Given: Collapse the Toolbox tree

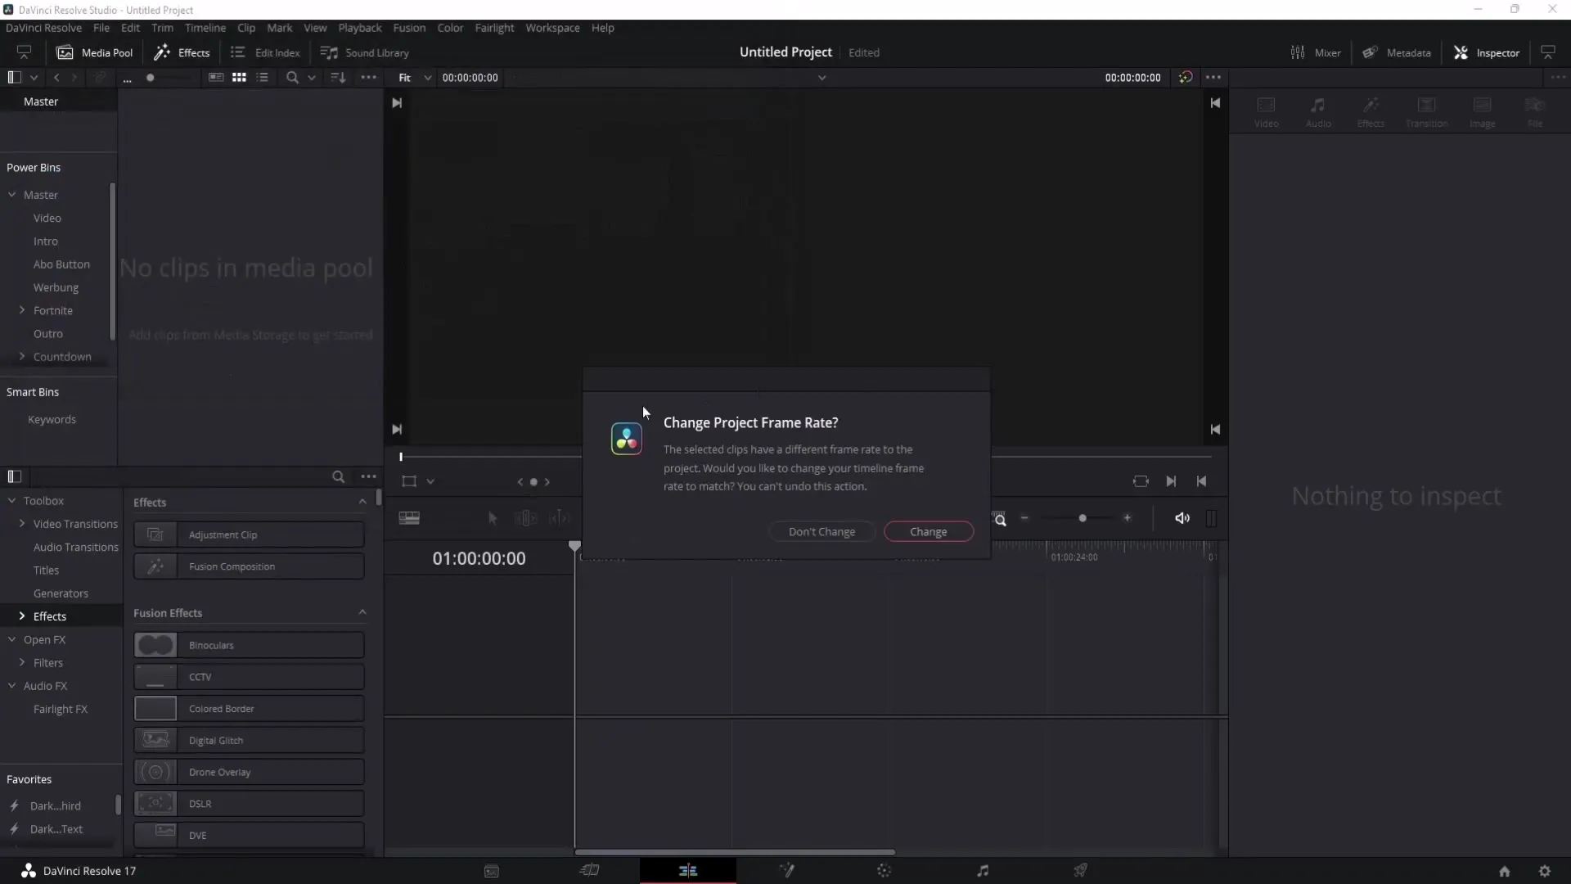Looking at the screenshot, I should pos(12,501).
